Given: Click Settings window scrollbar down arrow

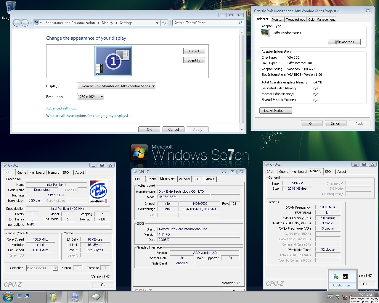Looking at the screenshot, I should tap(242, 130).
